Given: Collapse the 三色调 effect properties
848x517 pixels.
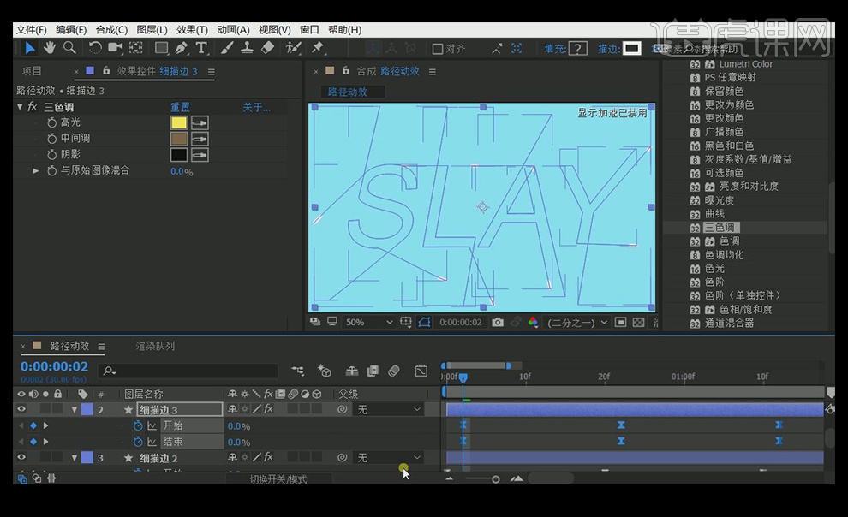Looking at the screenshot, I should tap(20, 107).
